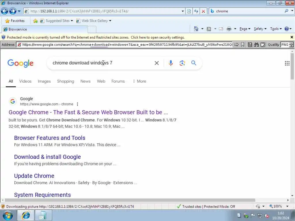This screenshot has height=221, width=295.
Task: Switch to the News results tab
Action: coord(85,81)
